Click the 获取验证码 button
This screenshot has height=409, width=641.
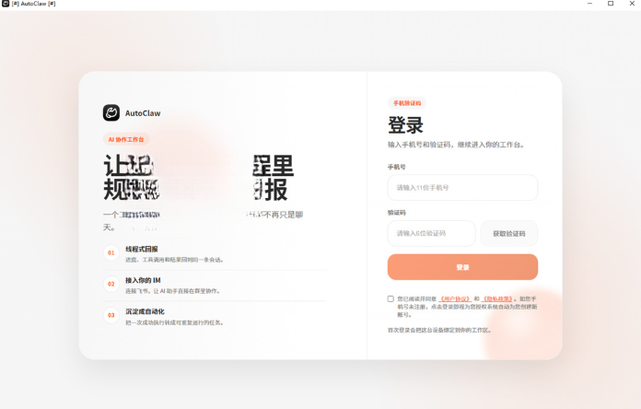pyautogui.click(x=509, y=234)
